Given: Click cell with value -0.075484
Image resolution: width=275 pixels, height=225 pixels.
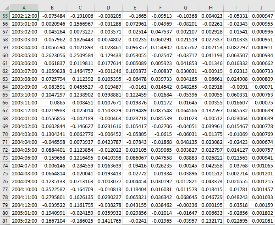Looking at the screenshot, I should click(x=52, y=16).
